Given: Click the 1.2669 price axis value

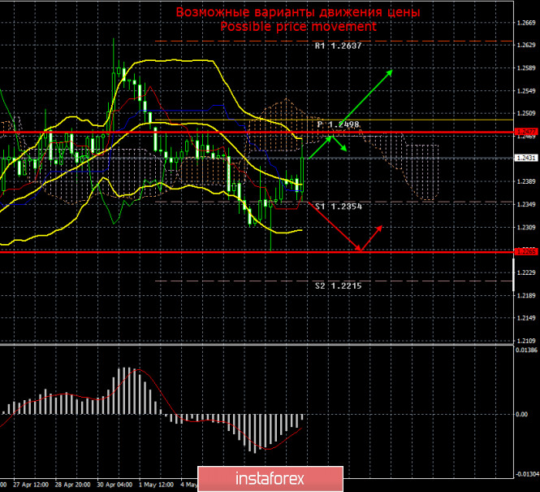Looking at the screenshot, I should pos(527,23).
